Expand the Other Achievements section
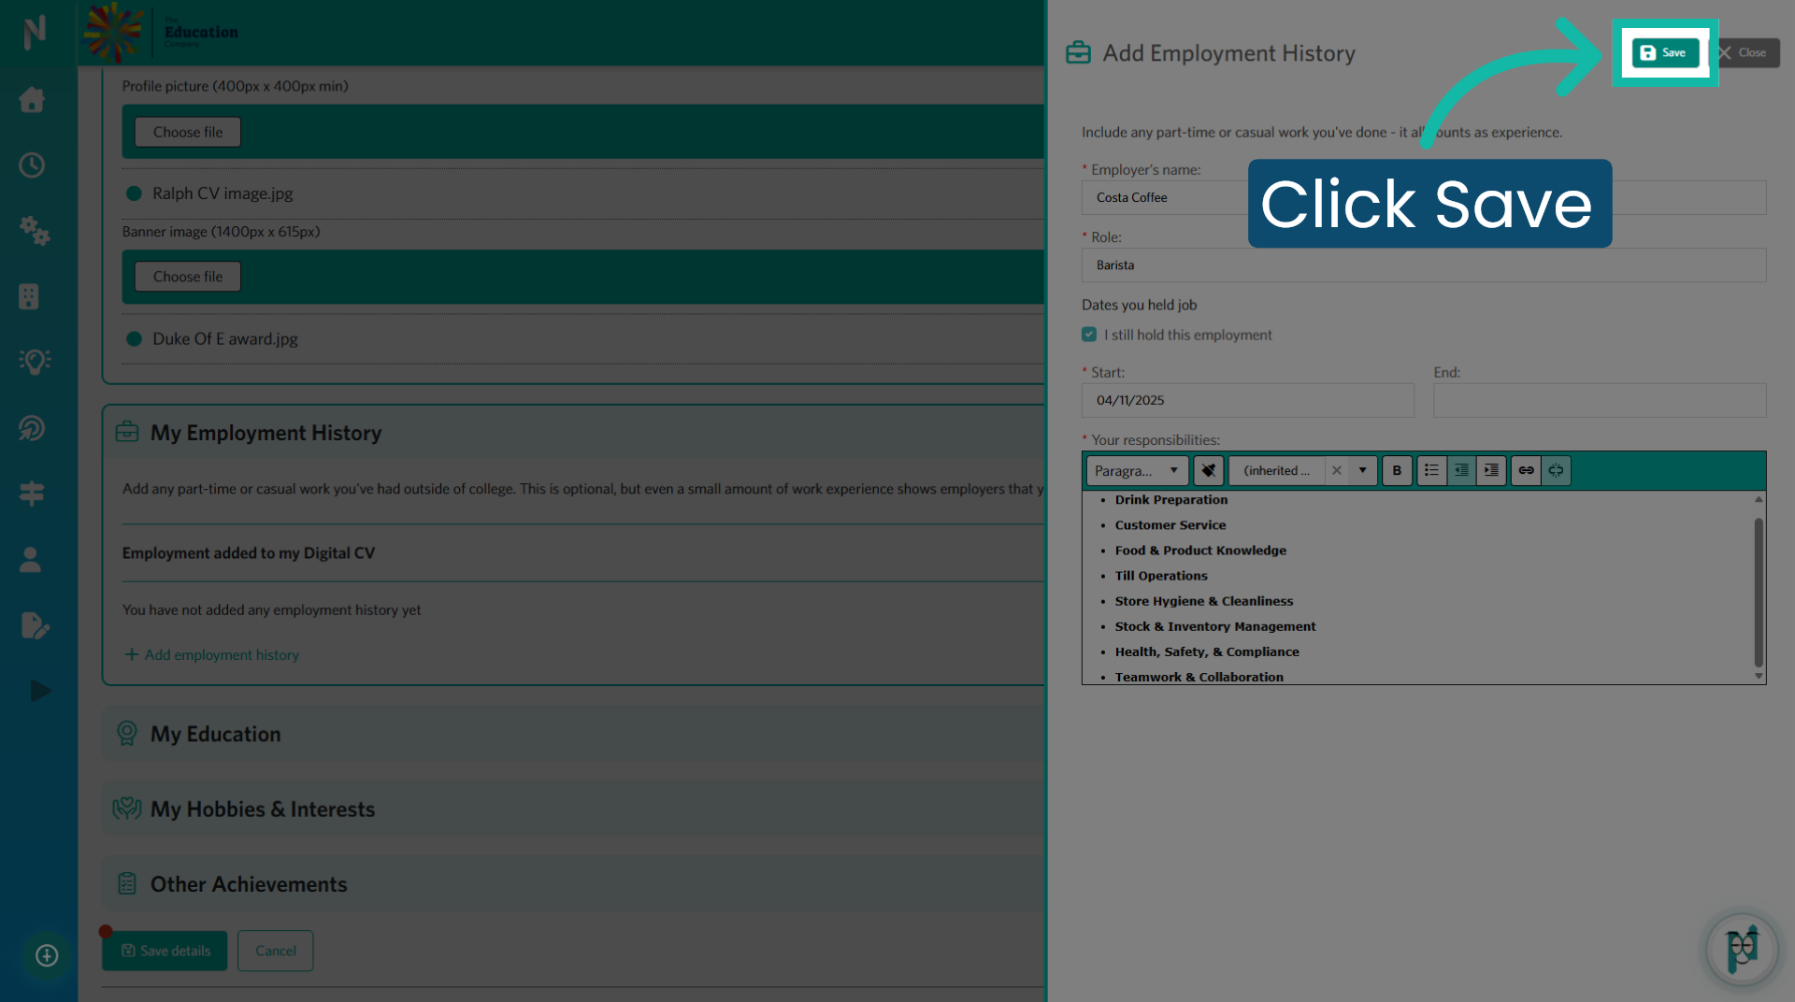Screen dimensions: 1795x1002 point(572,884)
